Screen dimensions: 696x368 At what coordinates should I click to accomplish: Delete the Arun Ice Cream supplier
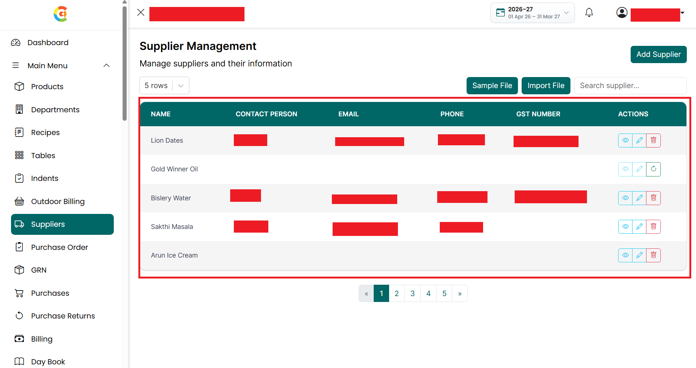tap(653, 255)
